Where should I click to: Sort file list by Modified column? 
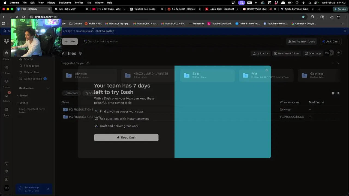point(317,102)
